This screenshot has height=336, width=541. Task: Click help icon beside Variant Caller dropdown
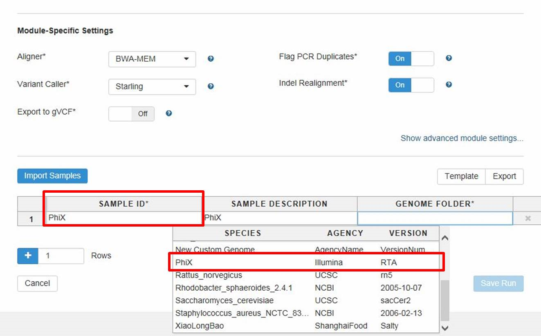211,86
